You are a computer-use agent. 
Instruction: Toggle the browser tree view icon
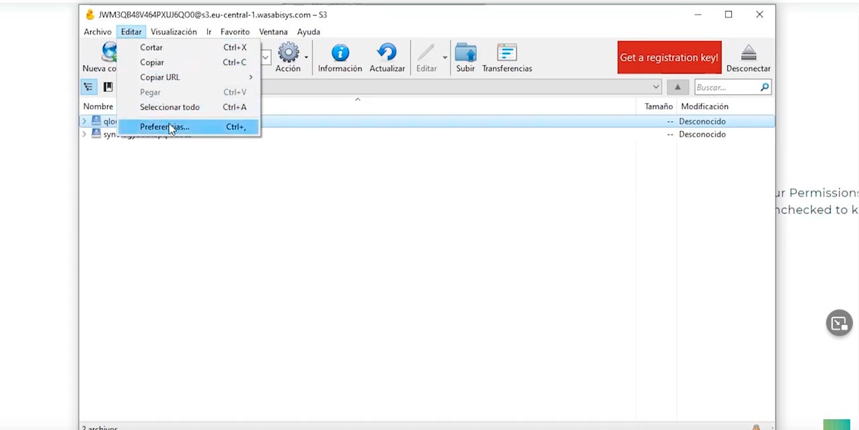coord(89,87)
